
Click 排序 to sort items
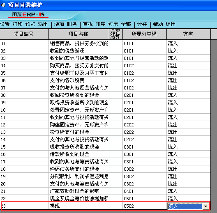pyautogui.click(x=100, y=24)
